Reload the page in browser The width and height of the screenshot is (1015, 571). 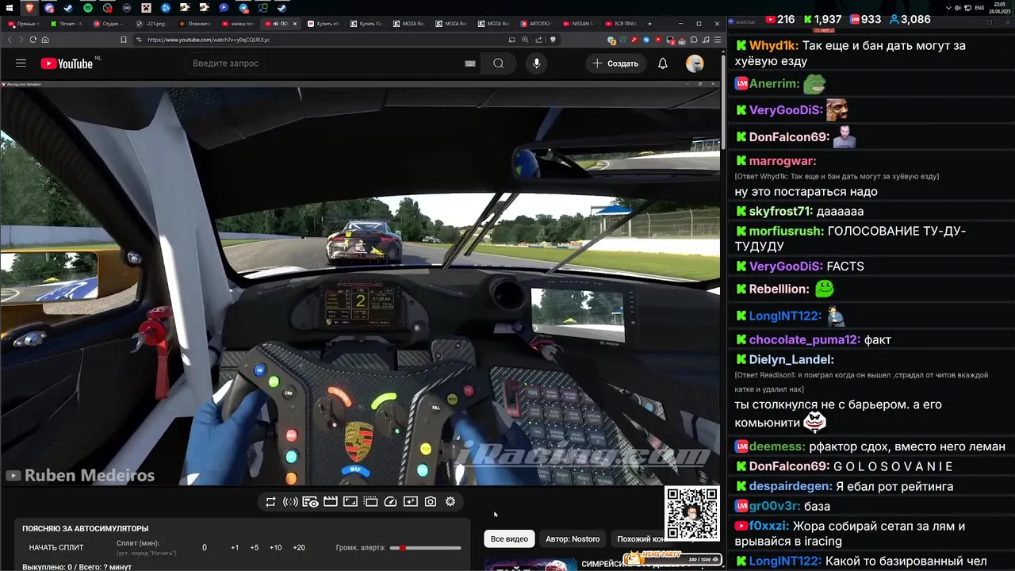pos(33,40)
